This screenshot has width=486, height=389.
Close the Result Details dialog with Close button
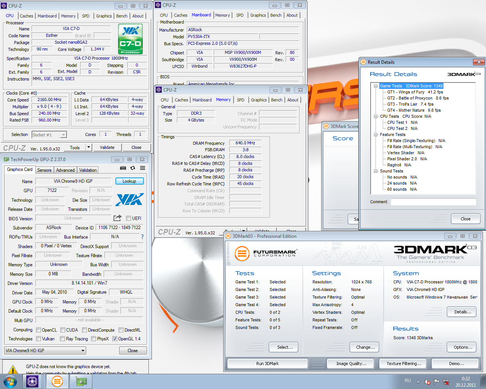465,219
